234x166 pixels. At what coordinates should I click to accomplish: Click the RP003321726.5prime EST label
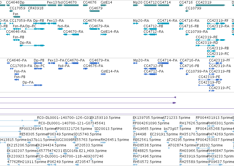coord(74,129)
